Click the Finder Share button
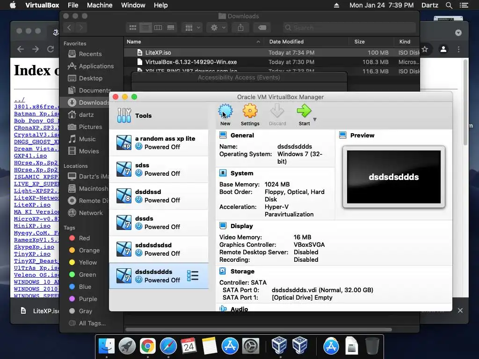The height and width of the screenshot is (359, 479). pyautogui.click(x=241, y=28)
